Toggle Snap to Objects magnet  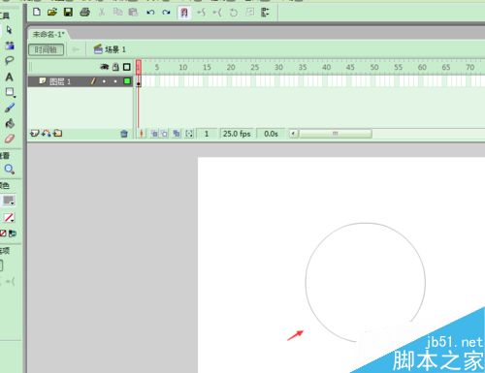point(184,13)
